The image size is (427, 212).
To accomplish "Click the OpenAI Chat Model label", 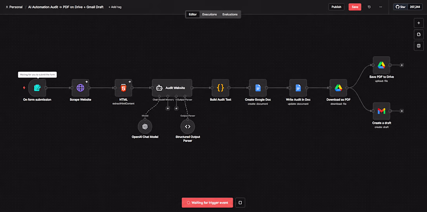I will [x=145, y=137].
